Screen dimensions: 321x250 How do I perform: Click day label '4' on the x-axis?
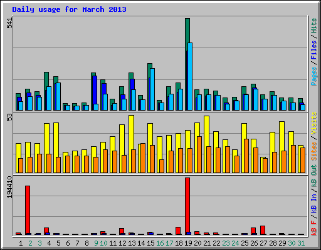[49, 243]
